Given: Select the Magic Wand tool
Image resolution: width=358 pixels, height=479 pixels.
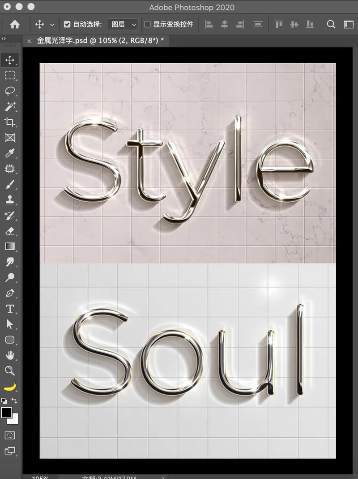Looking at the screenshot, I should (x=10, y=106).
